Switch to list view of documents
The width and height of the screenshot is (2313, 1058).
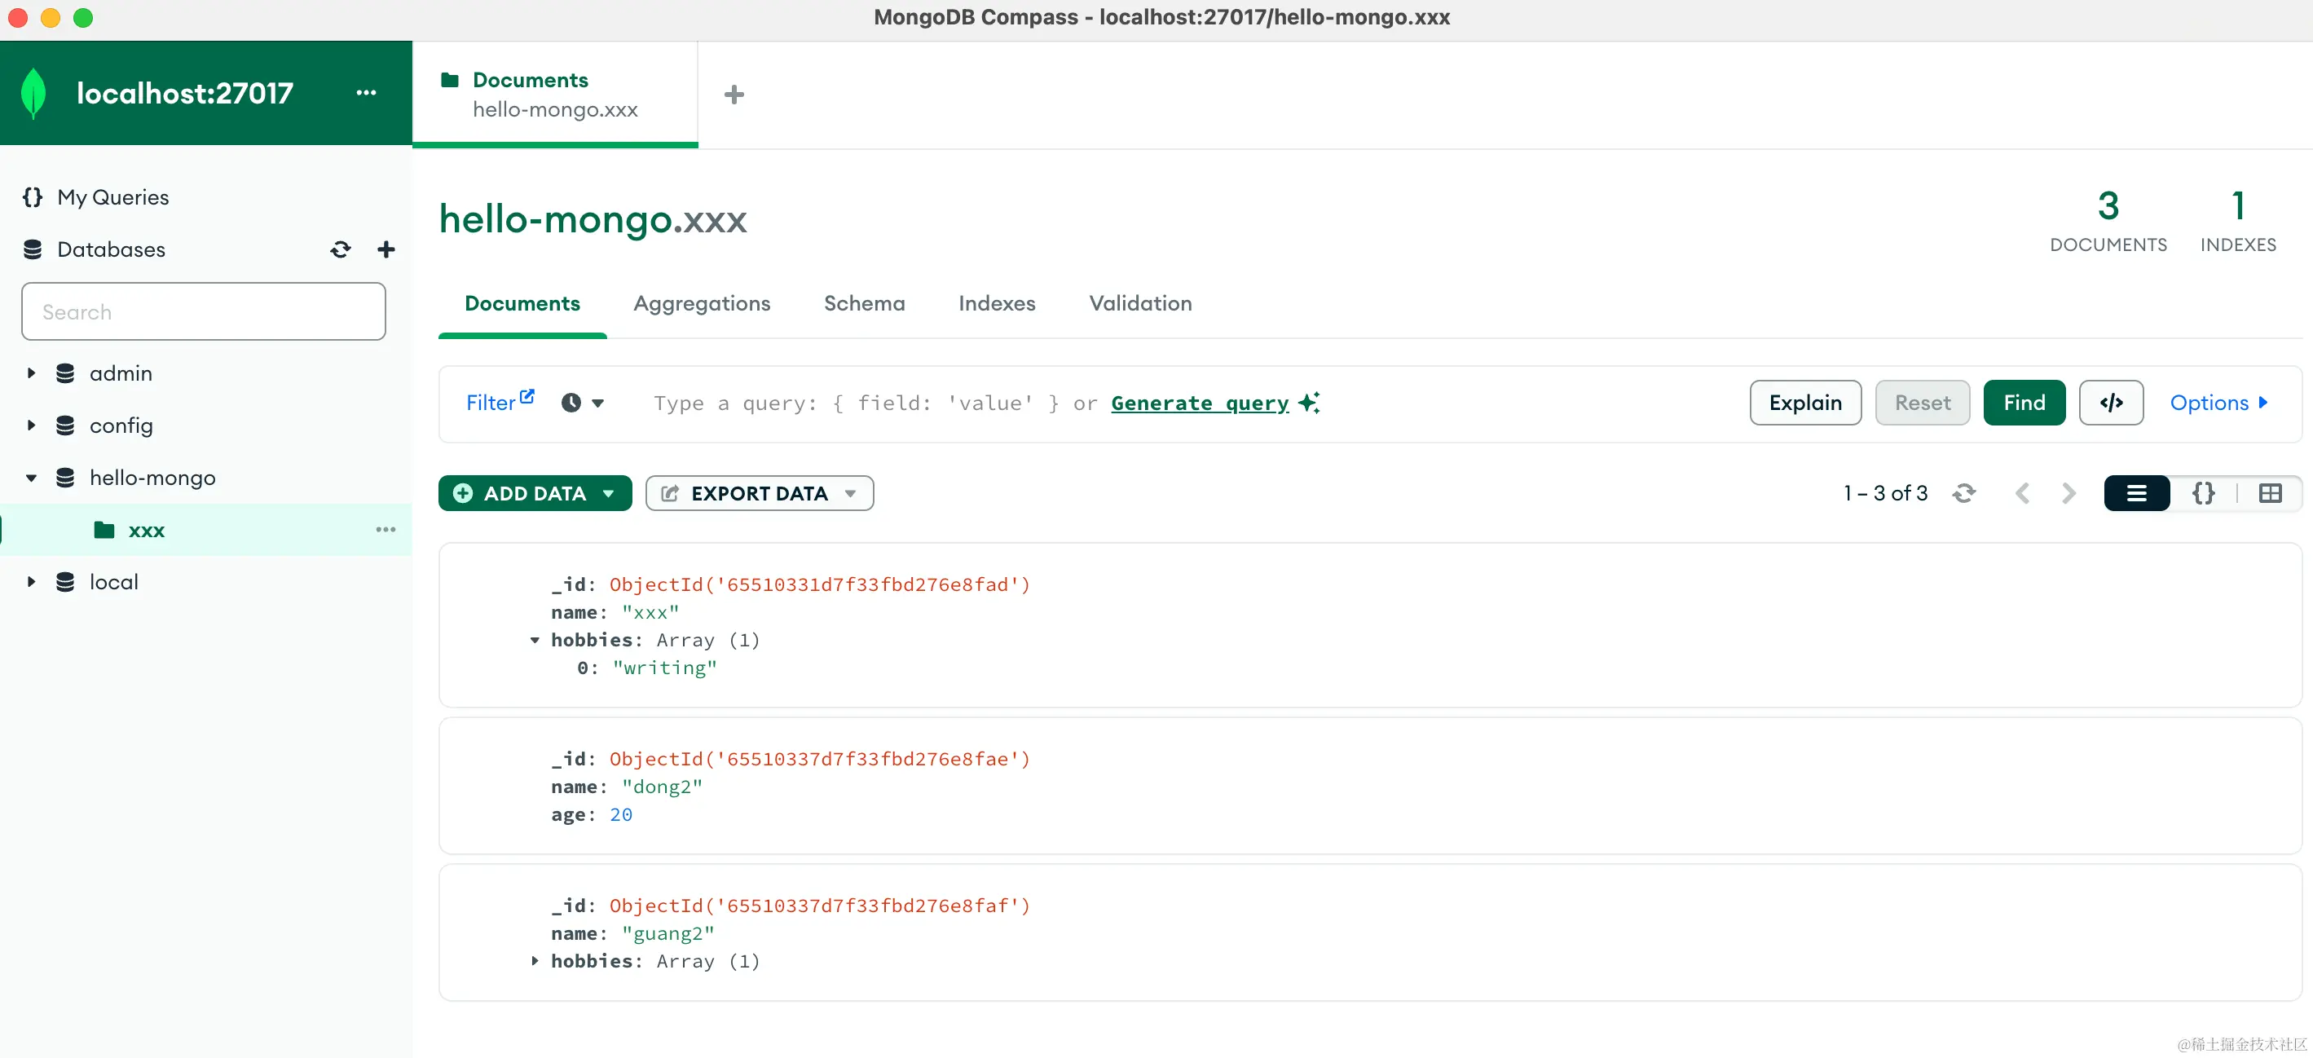pos(2136,493)
